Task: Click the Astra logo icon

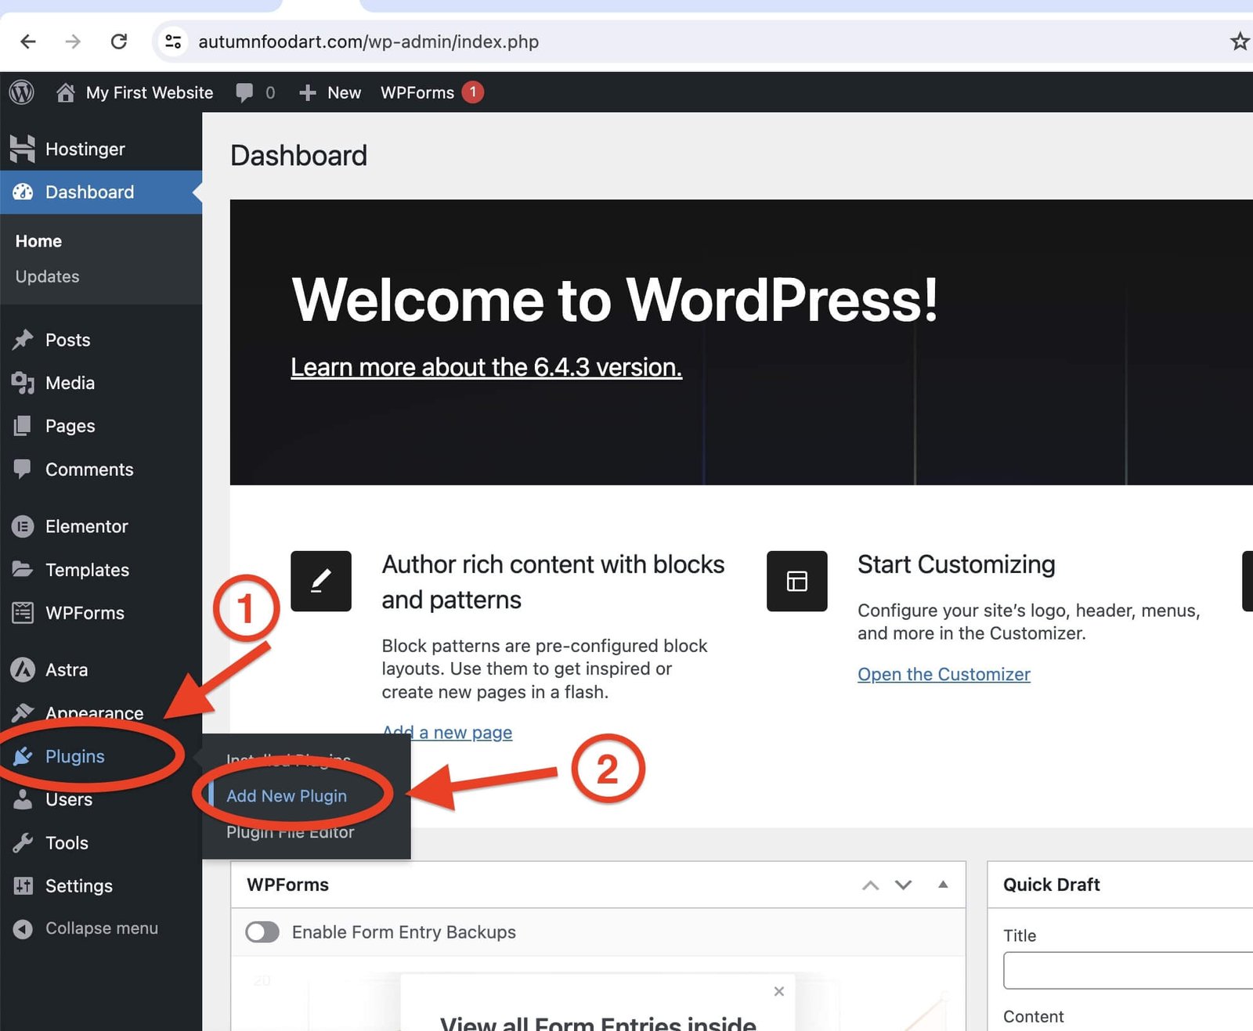Action: (23, 669)
